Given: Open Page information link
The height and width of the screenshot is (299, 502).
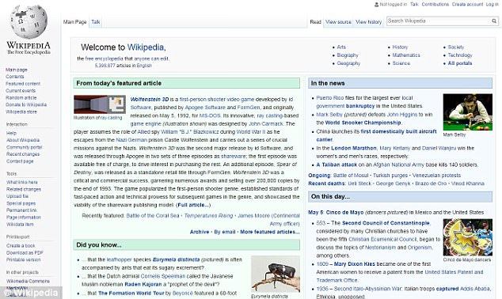Looking at the screenshot, I should click(x=24, y=218).
